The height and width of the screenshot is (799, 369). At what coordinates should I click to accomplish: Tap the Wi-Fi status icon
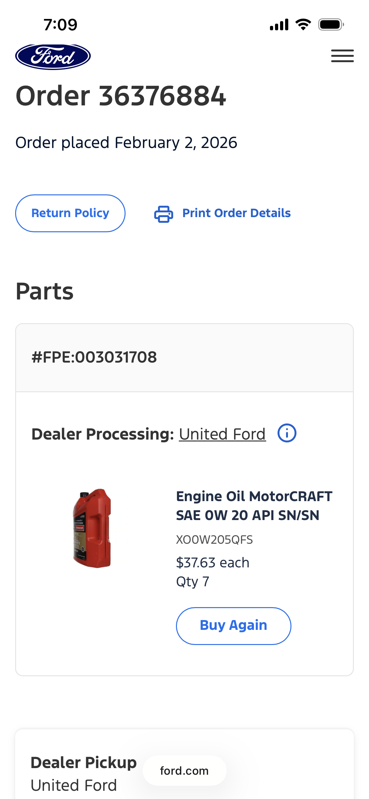pos(303,25)
